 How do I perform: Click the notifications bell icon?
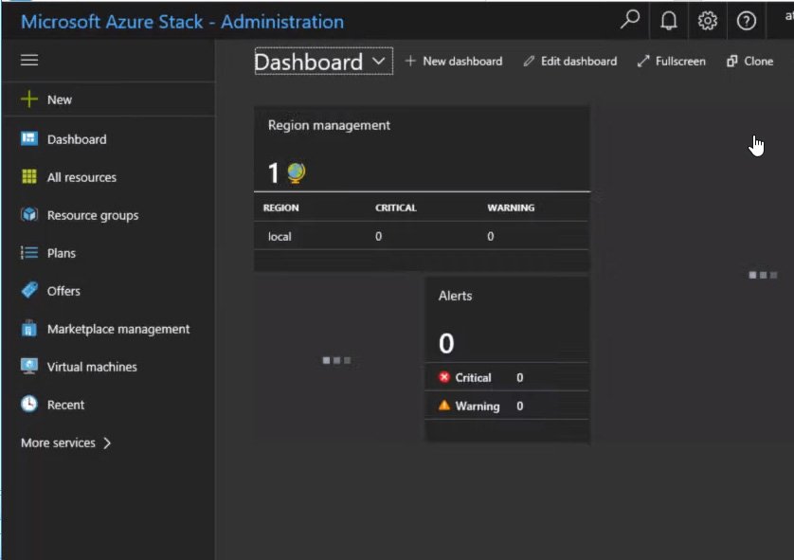pos(668,19)
